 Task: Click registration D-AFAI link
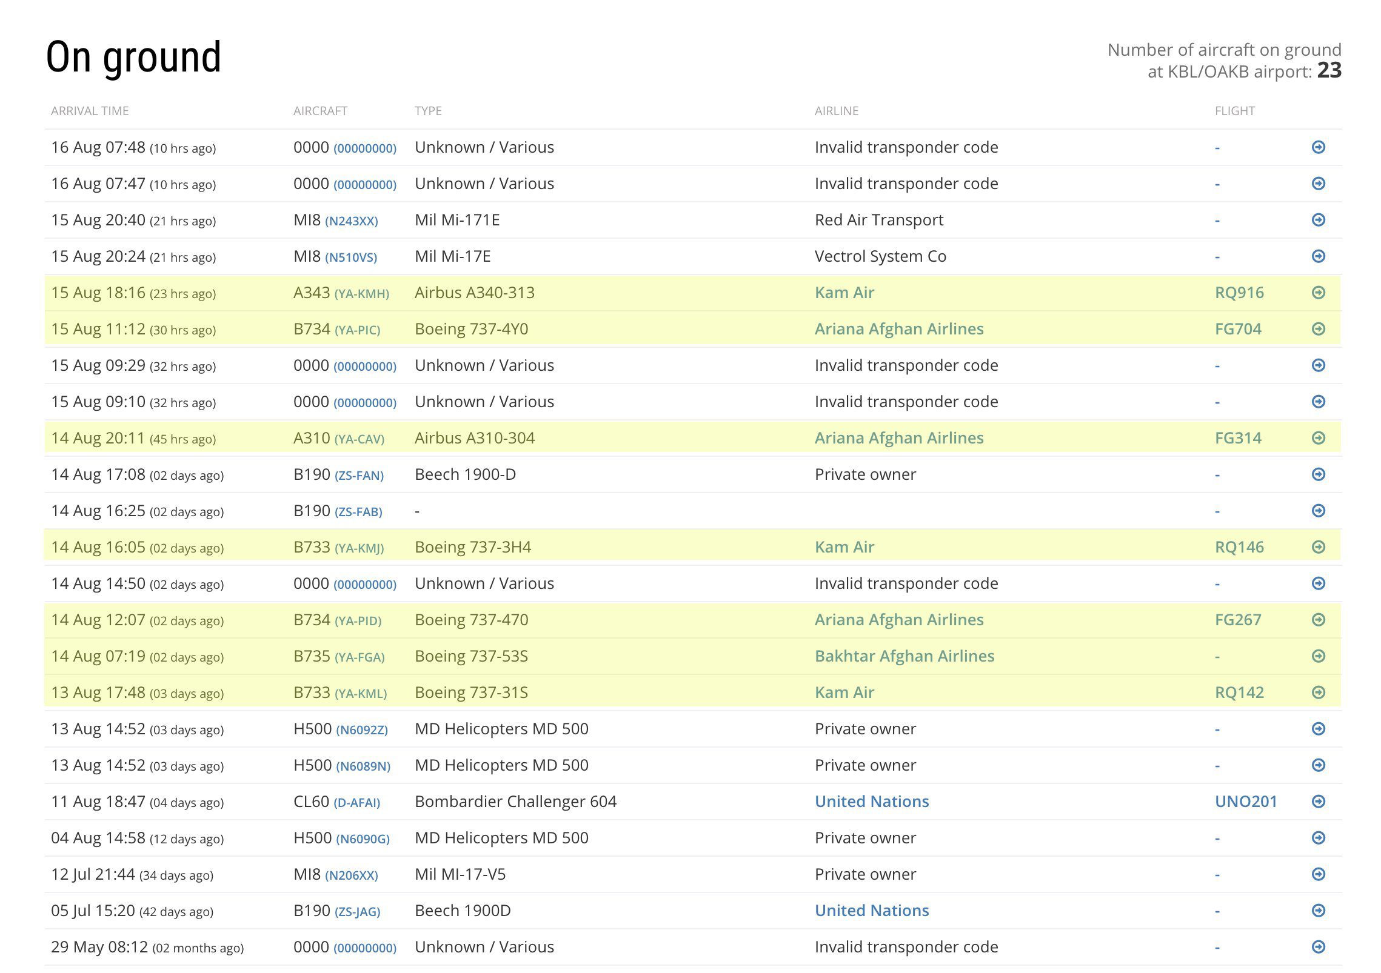[x=356, y=803]
